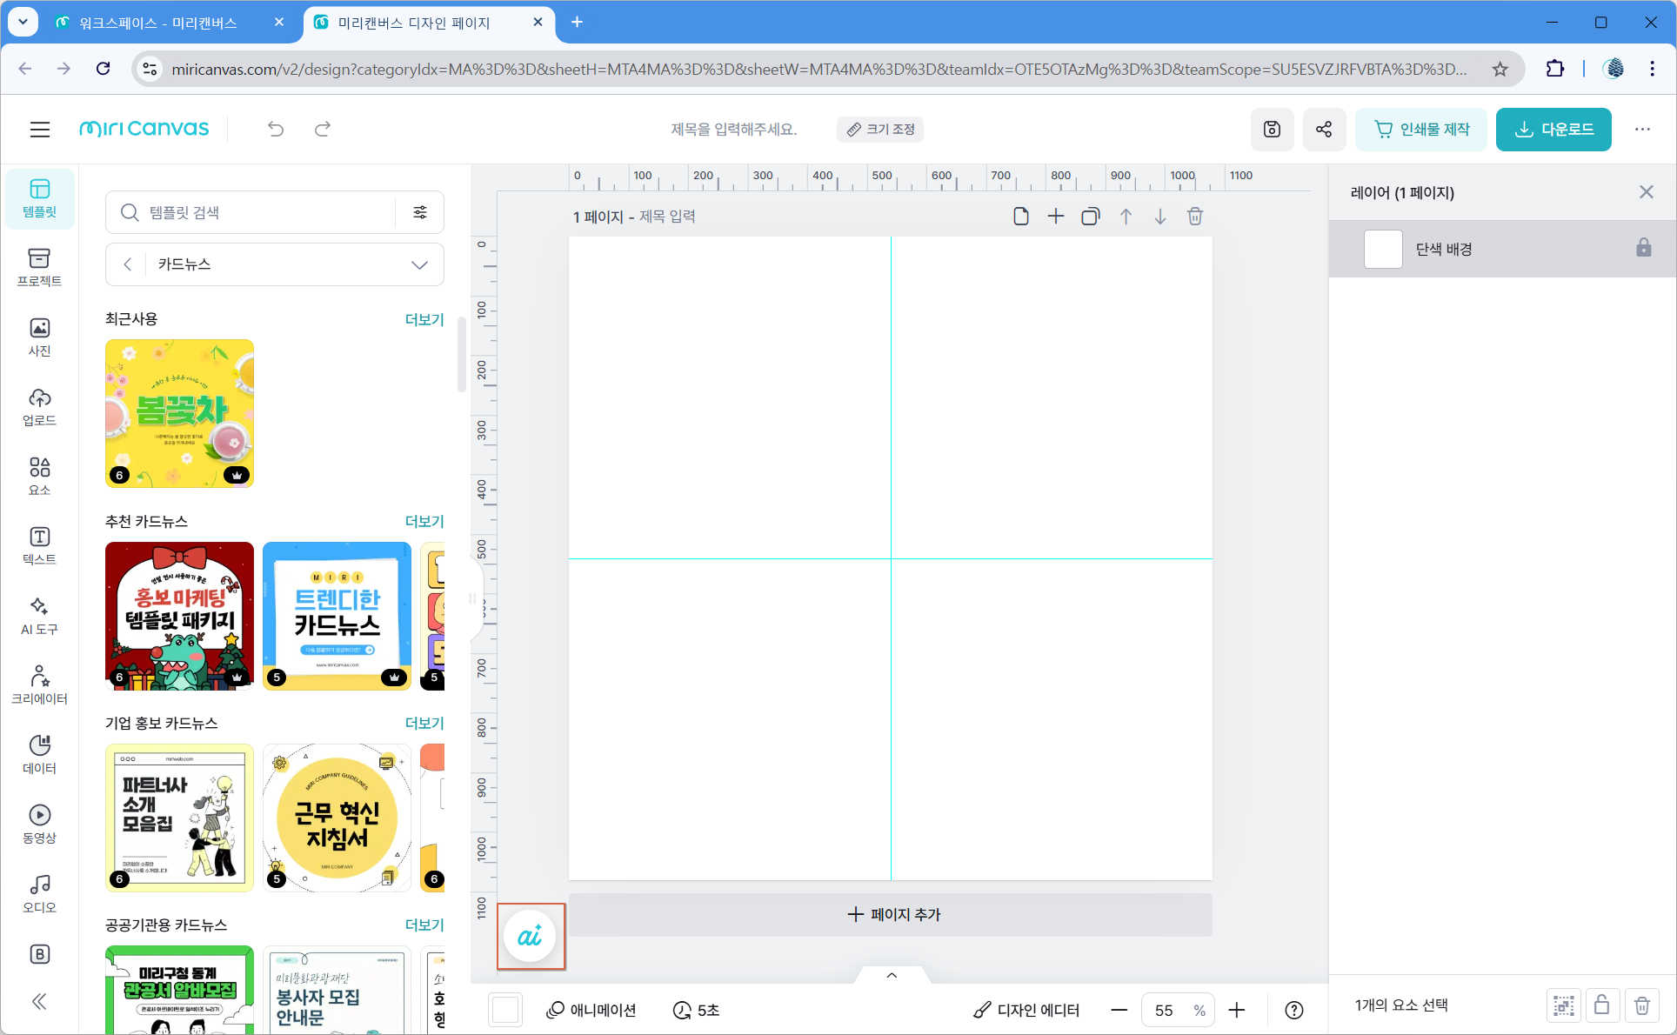Duplicate the page using the copy icon
1677x1035 pixels.
[x=1090, y=217]
